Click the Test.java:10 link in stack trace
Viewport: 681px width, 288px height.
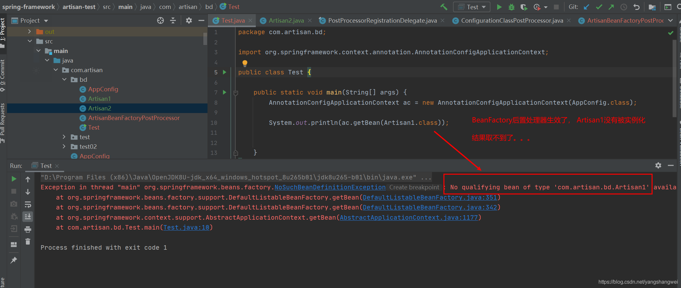coord(186,228)
